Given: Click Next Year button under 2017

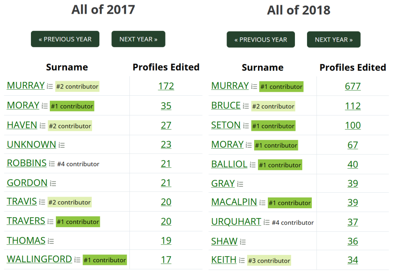Looking at the screenshot, I should (x=138, y=39).
